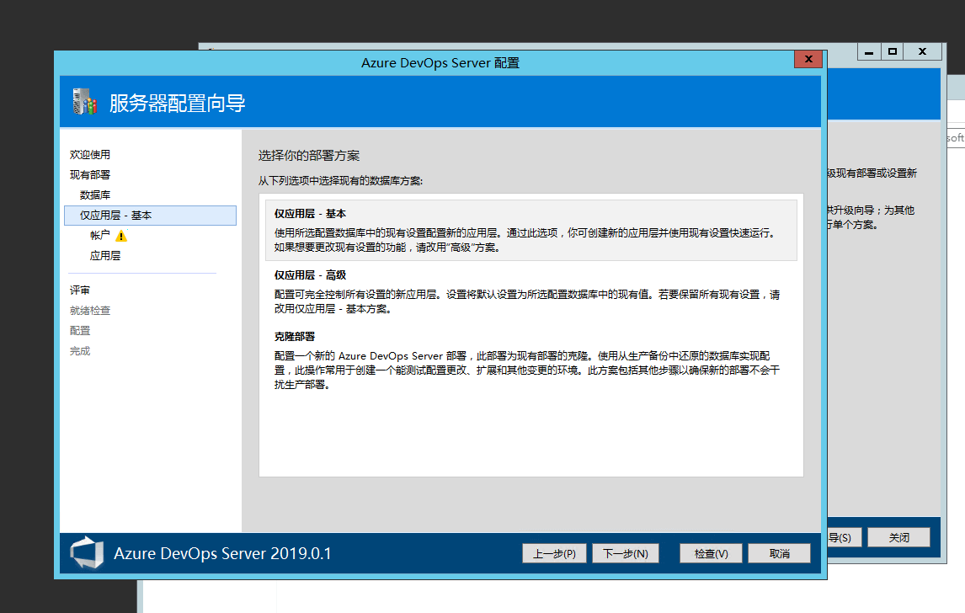965x613 pixels.
Task: Click the Azure DevOps logo in footer
Action: tap(87, 553)
